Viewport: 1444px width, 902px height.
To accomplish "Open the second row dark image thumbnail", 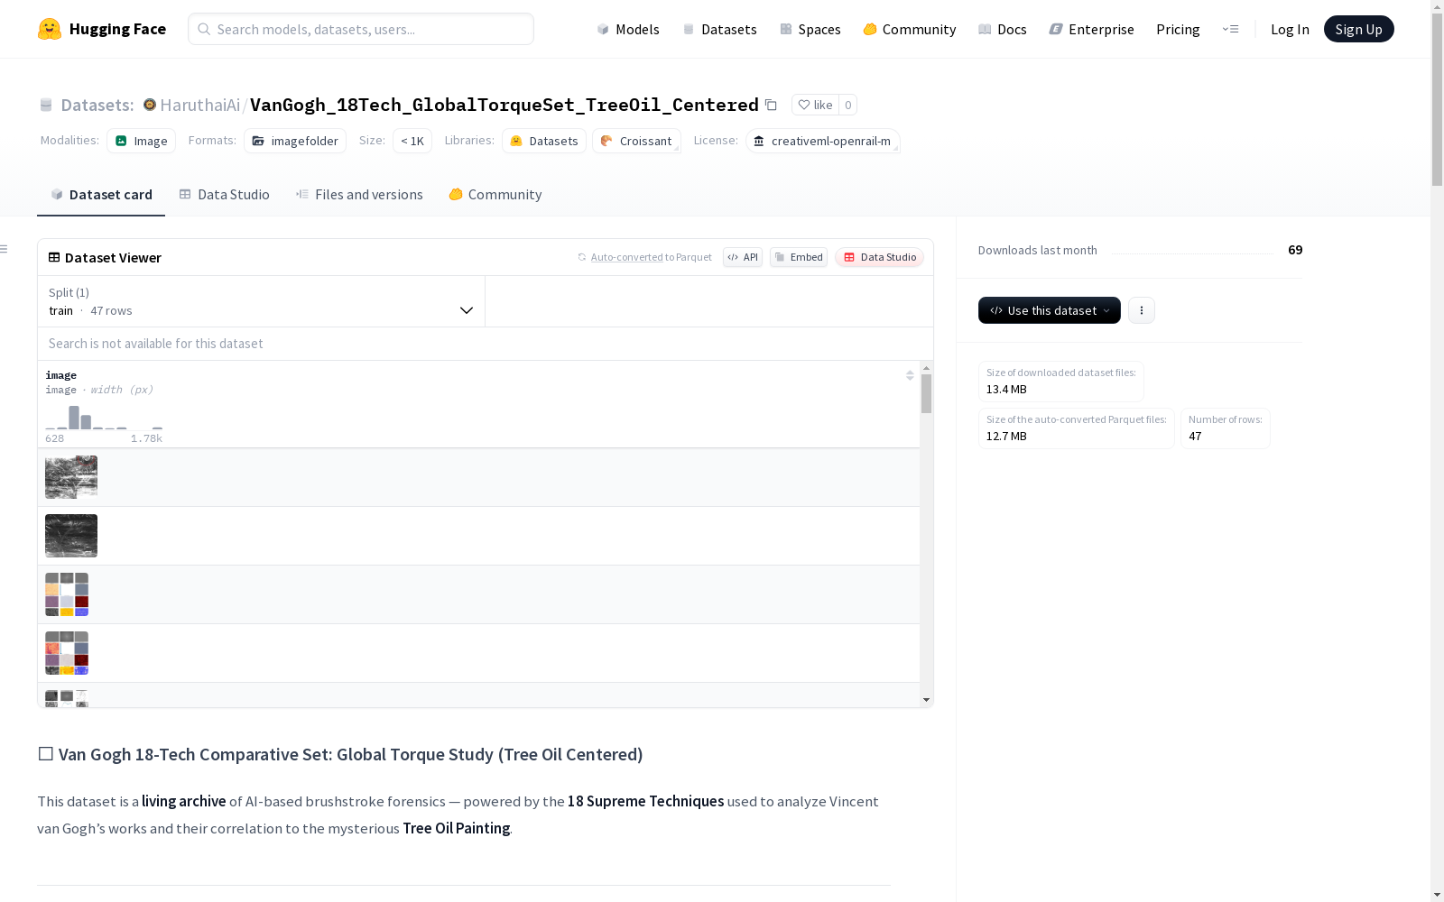I will (71, 536).
